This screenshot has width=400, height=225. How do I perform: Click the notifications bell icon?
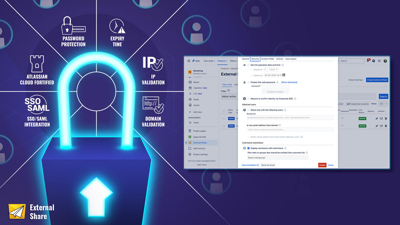pos(367,61)
